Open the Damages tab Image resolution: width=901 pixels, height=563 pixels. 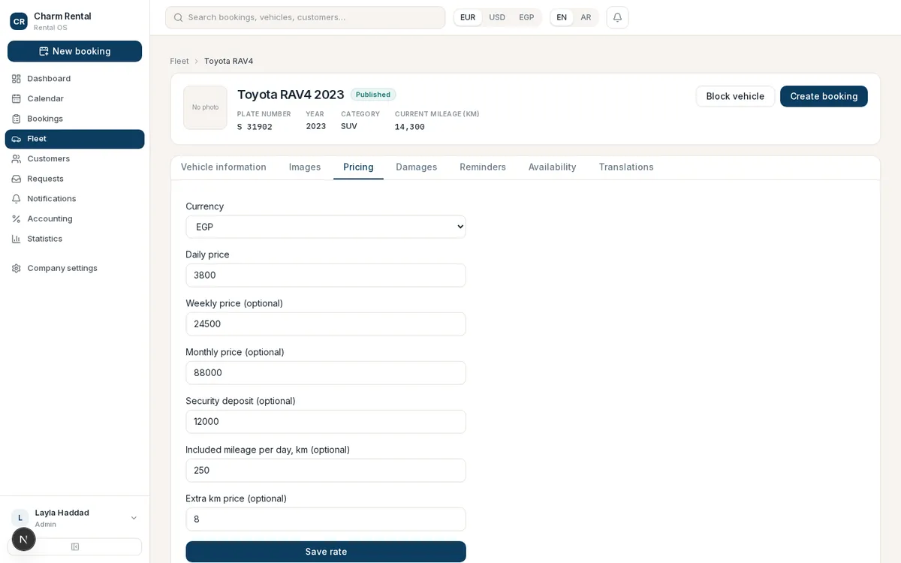[x=417, y=167]
